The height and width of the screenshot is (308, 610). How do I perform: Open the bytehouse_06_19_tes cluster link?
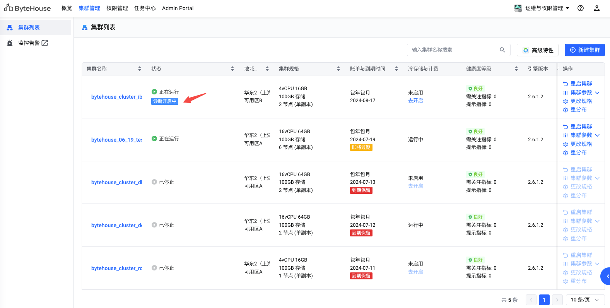(117, 140)
